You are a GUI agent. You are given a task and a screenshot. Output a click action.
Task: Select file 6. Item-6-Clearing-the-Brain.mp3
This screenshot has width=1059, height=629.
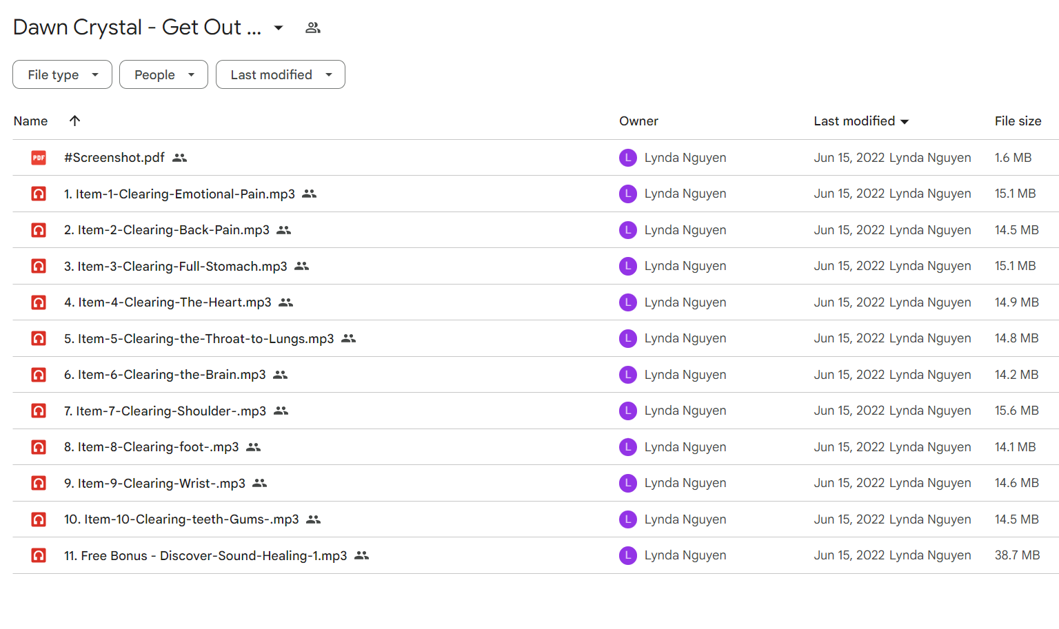tap(165, 375)
